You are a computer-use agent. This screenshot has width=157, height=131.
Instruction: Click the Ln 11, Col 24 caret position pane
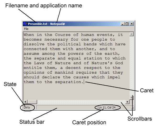tap(107, 107)
